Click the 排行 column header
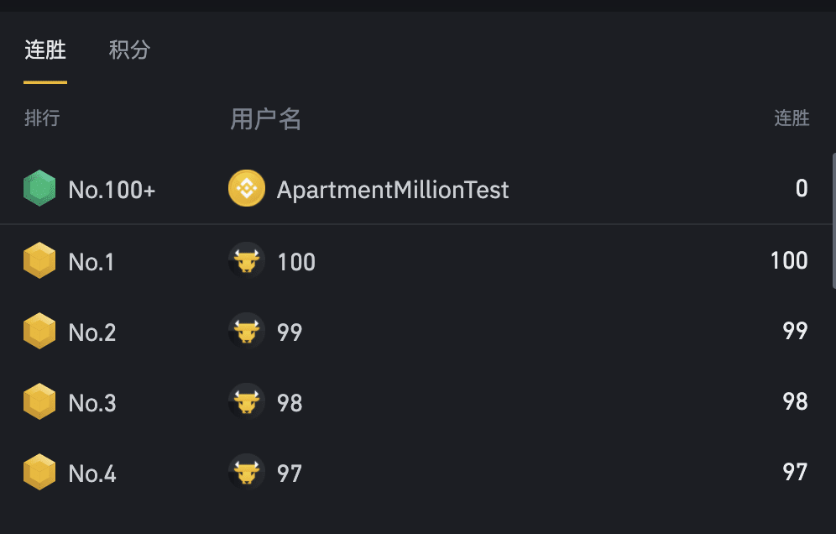The height and width of the screenshot is (534, 836). (x=42, y=118)
